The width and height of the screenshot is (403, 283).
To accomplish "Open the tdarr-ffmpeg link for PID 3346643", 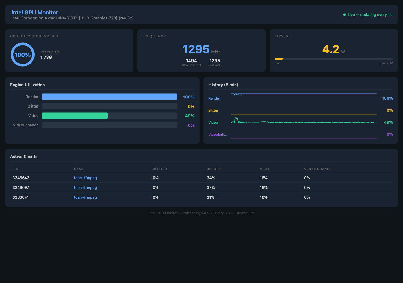I will coord(85,178).
